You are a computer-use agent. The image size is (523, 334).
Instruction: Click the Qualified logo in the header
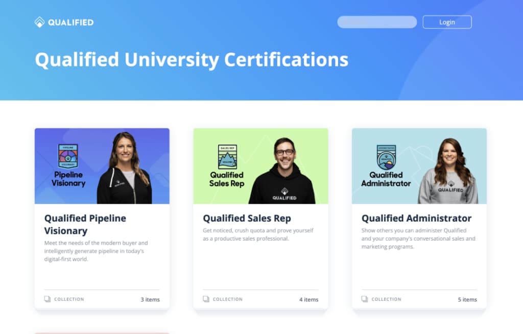64,22
